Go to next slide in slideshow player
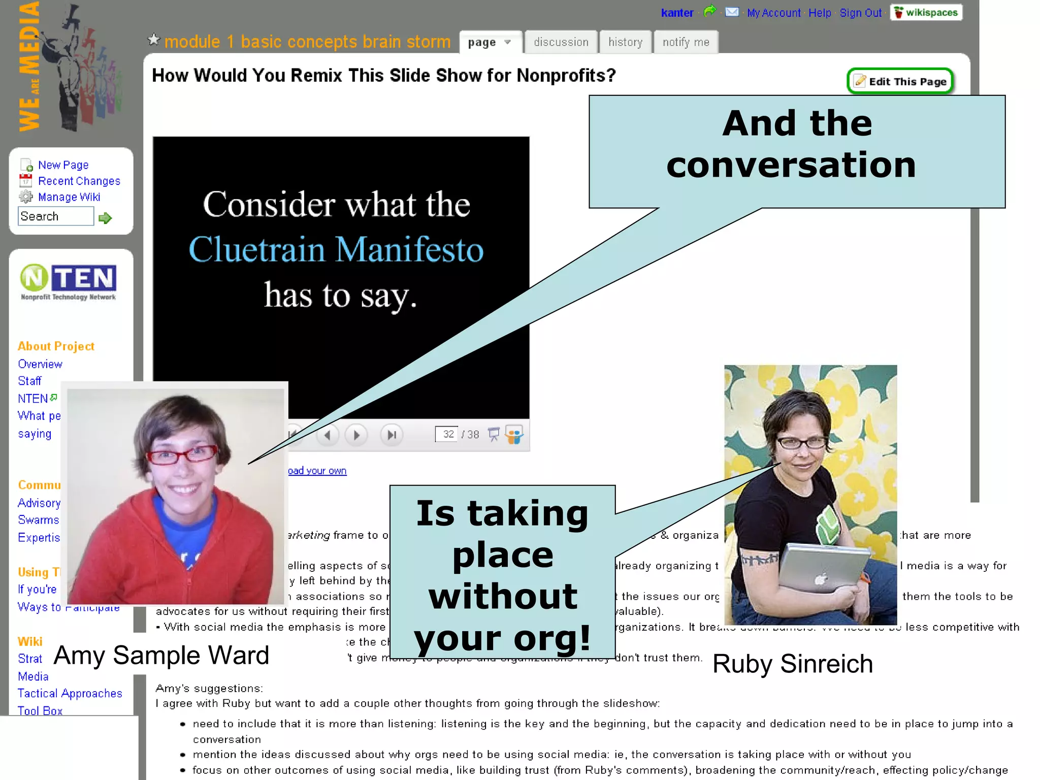 click(356, 435)
